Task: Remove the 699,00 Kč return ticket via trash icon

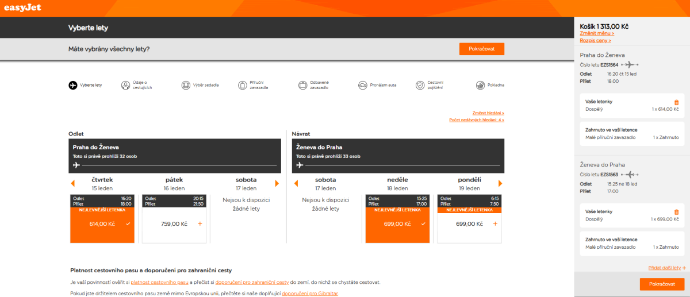Action: (x=676, y=212)
